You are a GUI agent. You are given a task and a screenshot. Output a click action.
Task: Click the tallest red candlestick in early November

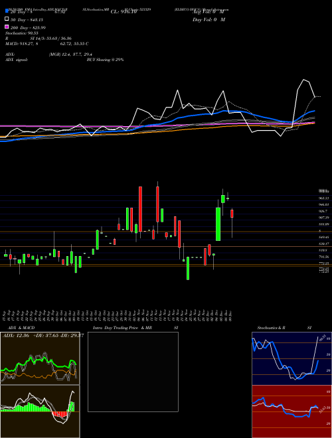[140, 209]
